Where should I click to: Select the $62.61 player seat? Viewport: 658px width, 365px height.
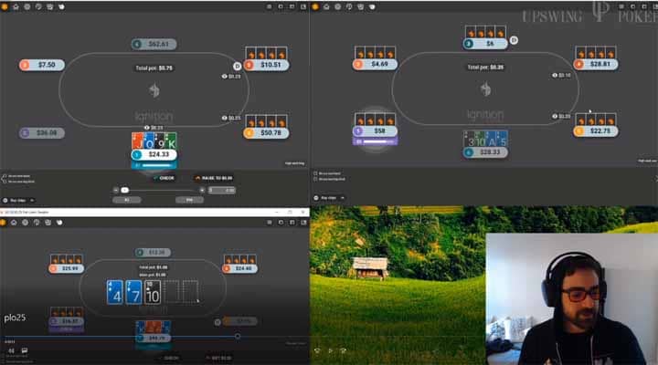(x=154, y=44)
